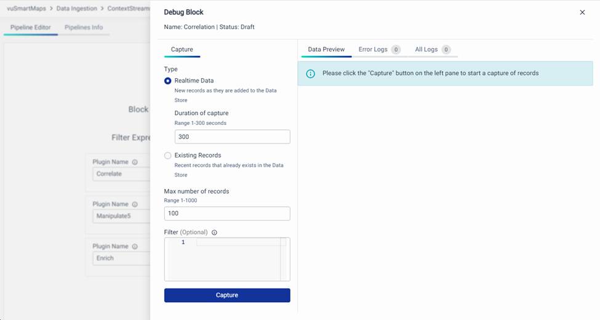Switch to the Data Preview tab
The height and width of the screenshot is (320, 600).
click(326, 49)
